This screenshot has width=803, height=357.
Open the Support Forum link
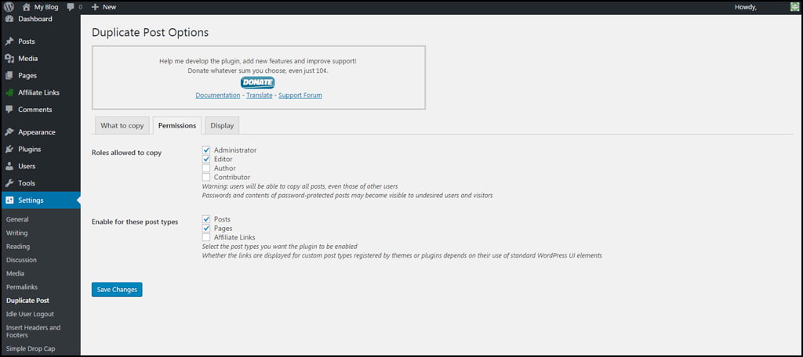[x=300, y=96]
